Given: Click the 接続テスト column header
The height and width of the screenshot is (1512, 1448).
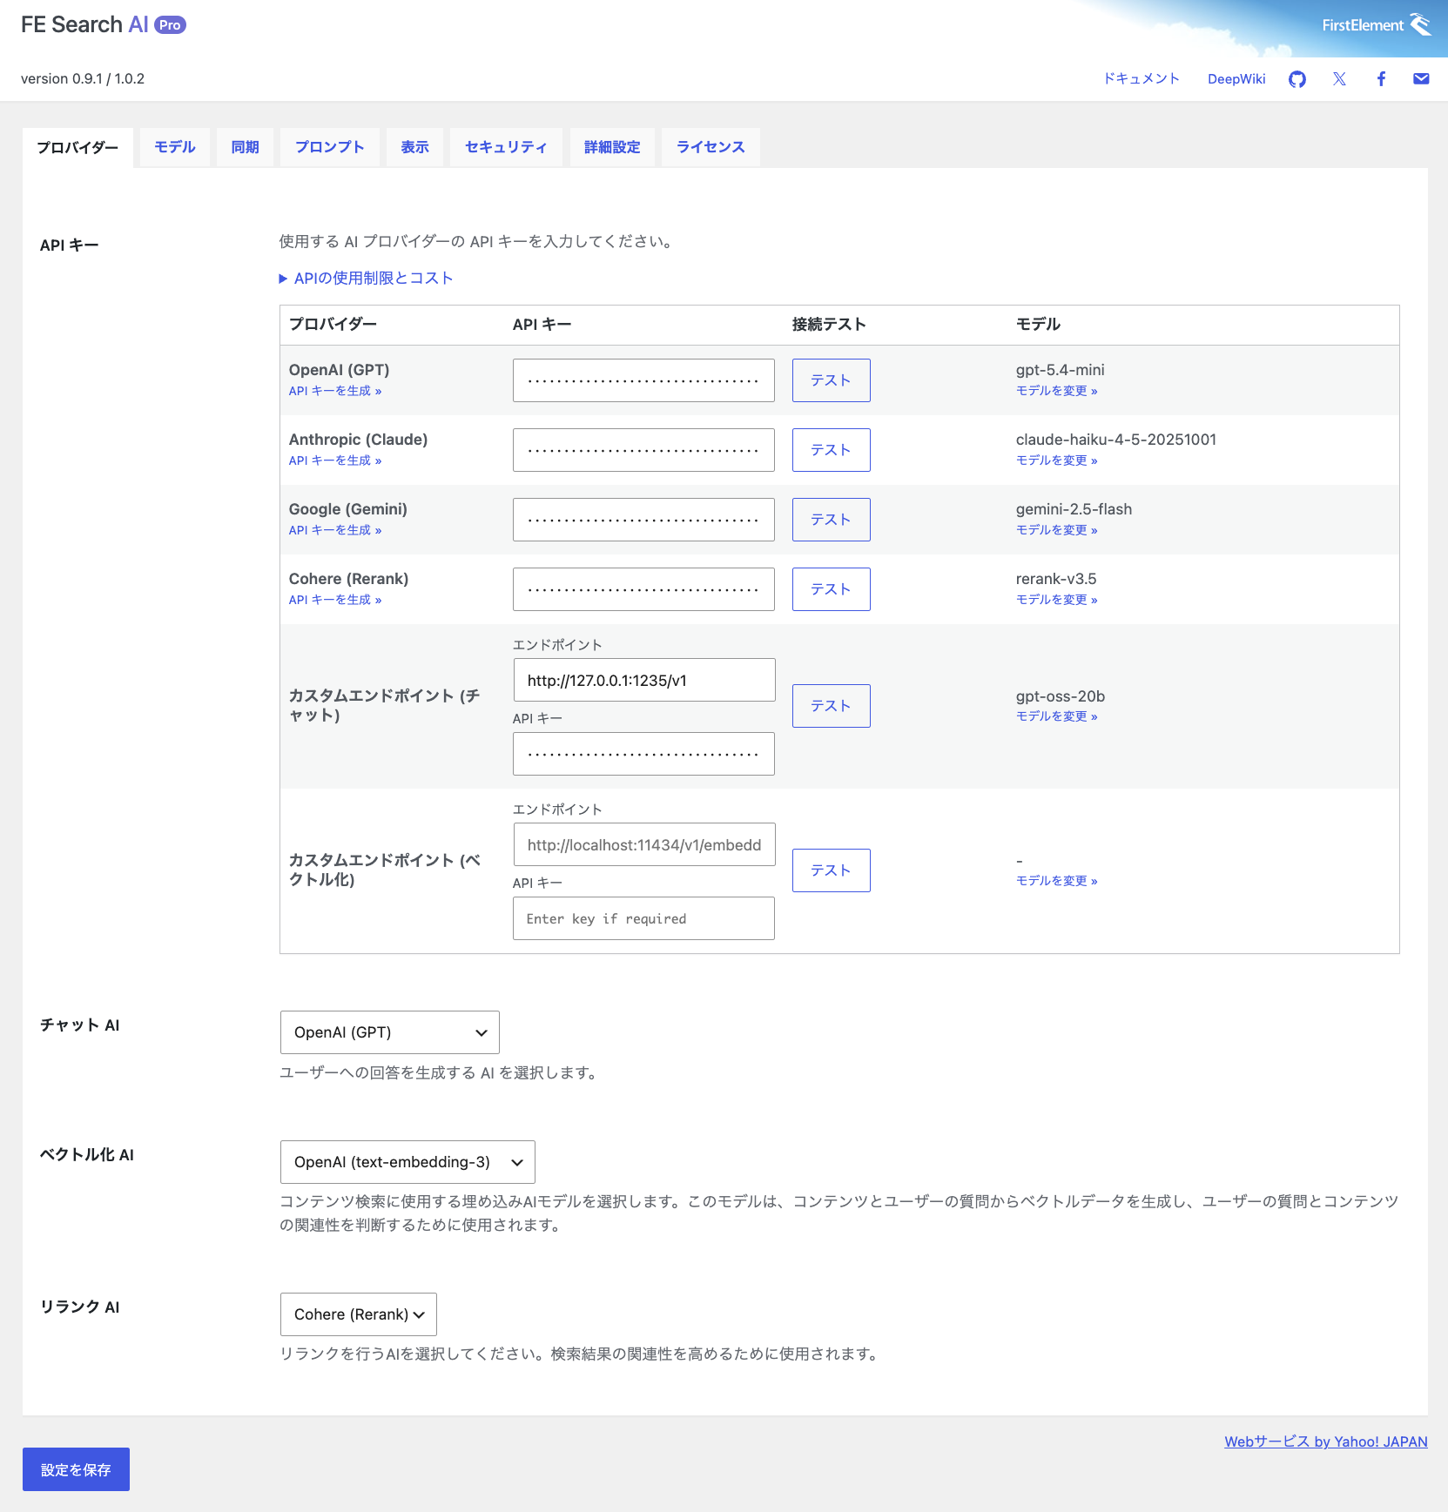Looking at the screenshot, I should 829,325.
